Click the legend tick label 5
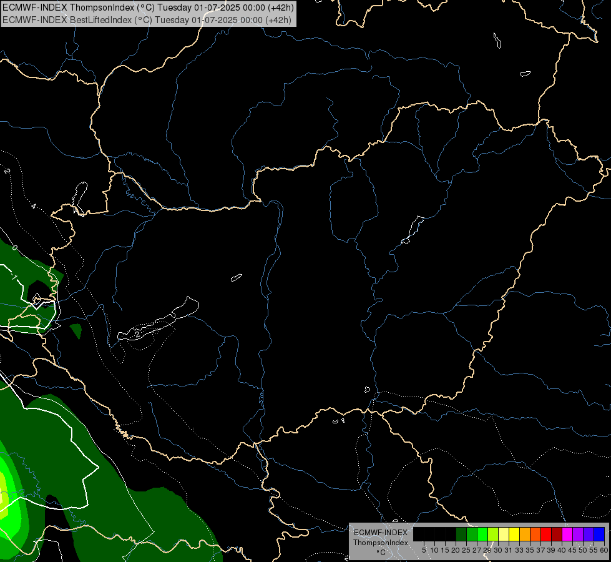611x562 pixels. (424, 550)
